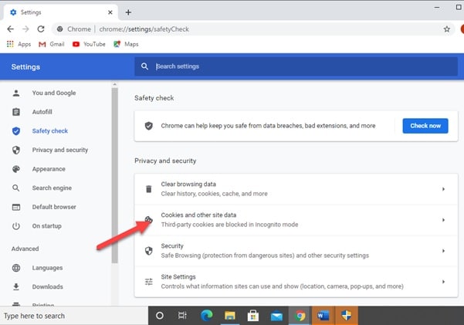Open Task View on taskbar
The height and width of the screenshot is (325, 464).
point(182,316)
